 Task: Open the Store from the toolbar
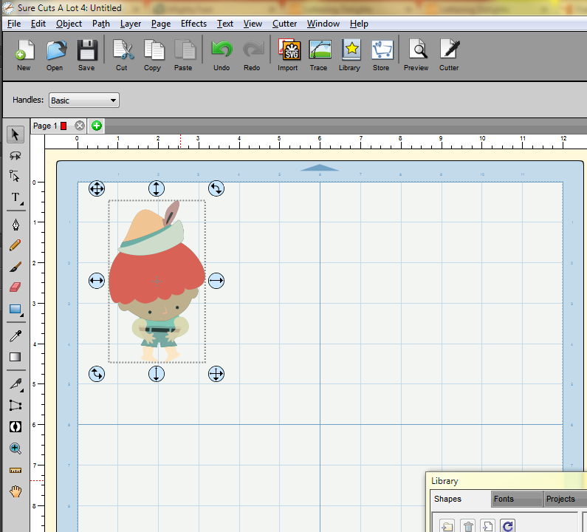(x=380, y=55)
